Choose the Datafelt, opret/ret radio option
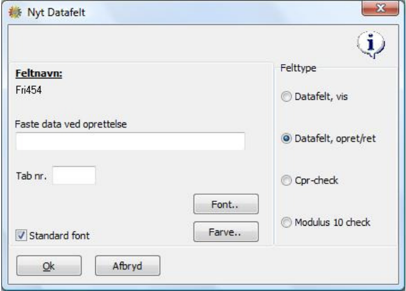 (x=286, y=138)
